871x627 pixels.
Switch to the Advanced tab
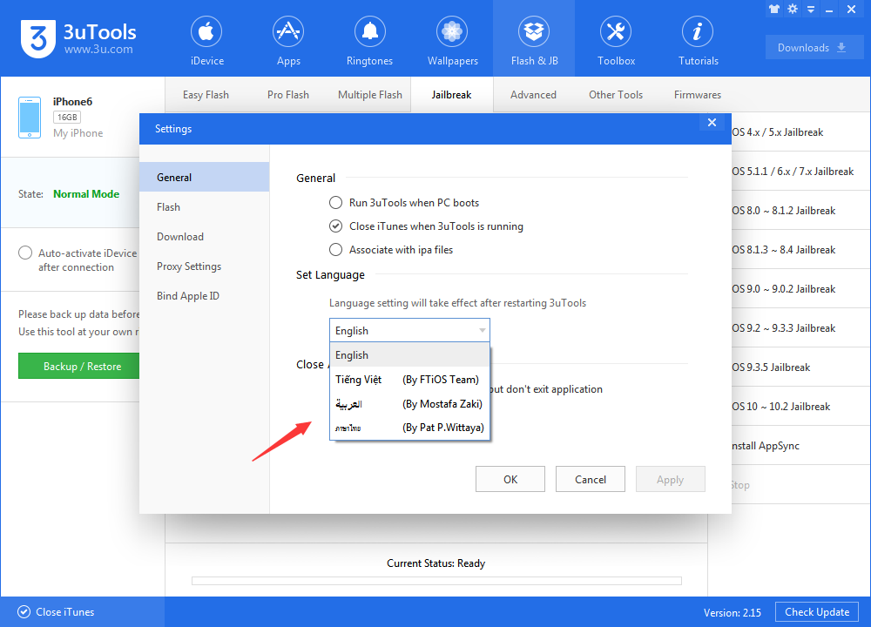click(533, 95)
